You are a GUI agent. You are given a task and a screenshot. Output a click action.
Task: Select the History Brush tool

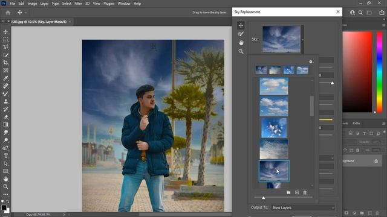(x=5, y=109)
